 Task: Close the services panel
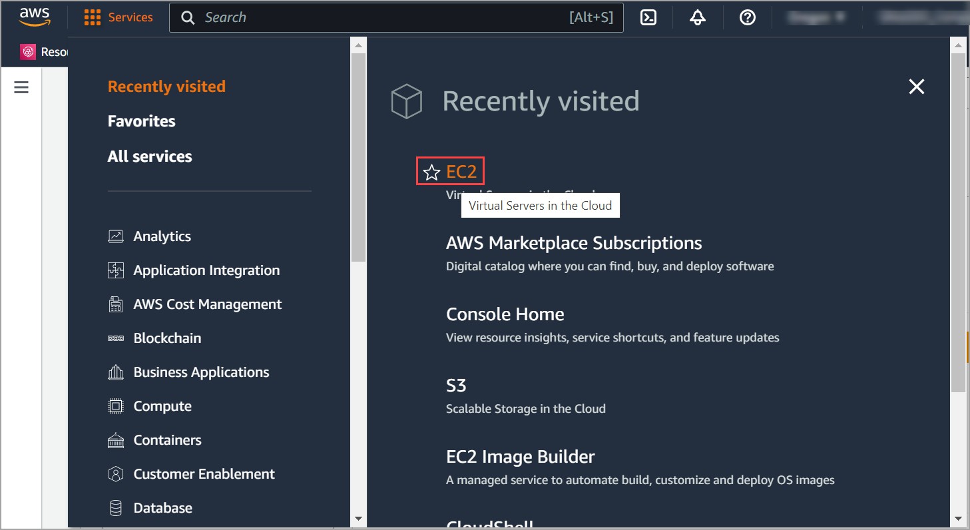[917, 87]
